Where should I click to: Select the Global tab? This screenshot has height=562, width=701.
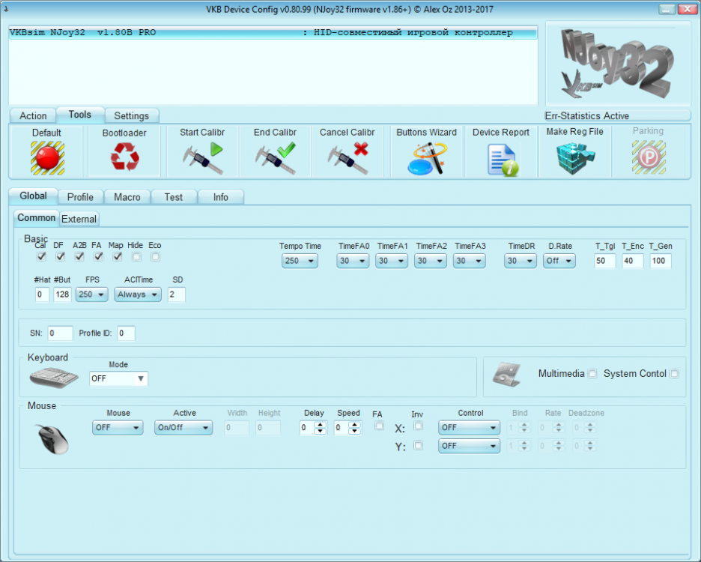tap(34, 196)
